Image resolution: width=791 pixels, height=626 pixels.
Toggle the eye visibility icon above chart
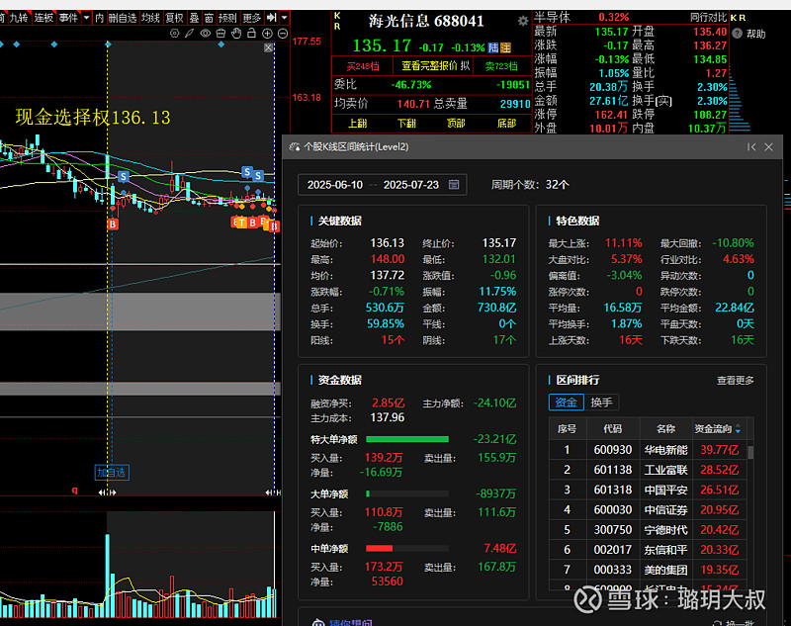pos(205,34)
